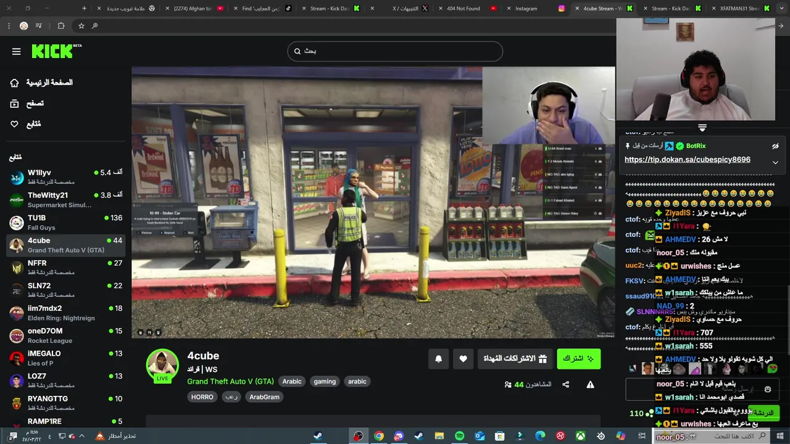Open Steam from the taskbar

pyautogui.click(x=318, y=436)
